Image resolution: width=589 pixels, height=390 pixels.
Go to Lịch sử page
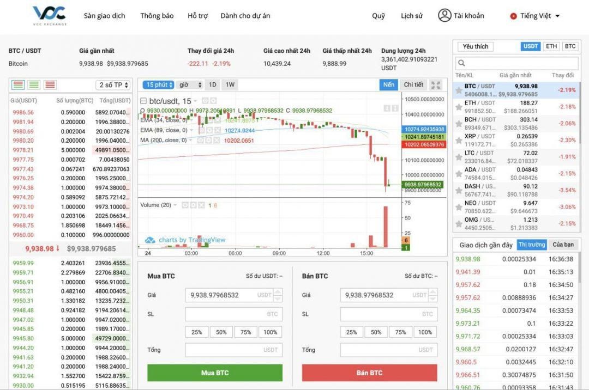[412, 16]
